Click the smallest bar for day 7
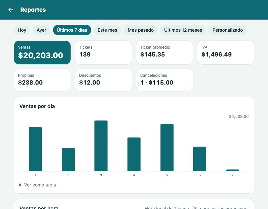The width and height of the screenshot is (268, 209). [x=233, y=170]
